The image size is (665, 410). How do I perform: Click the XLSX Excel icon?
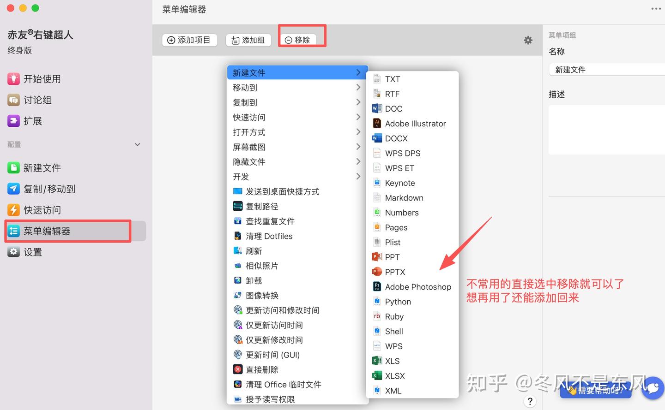tap(377, 376)
